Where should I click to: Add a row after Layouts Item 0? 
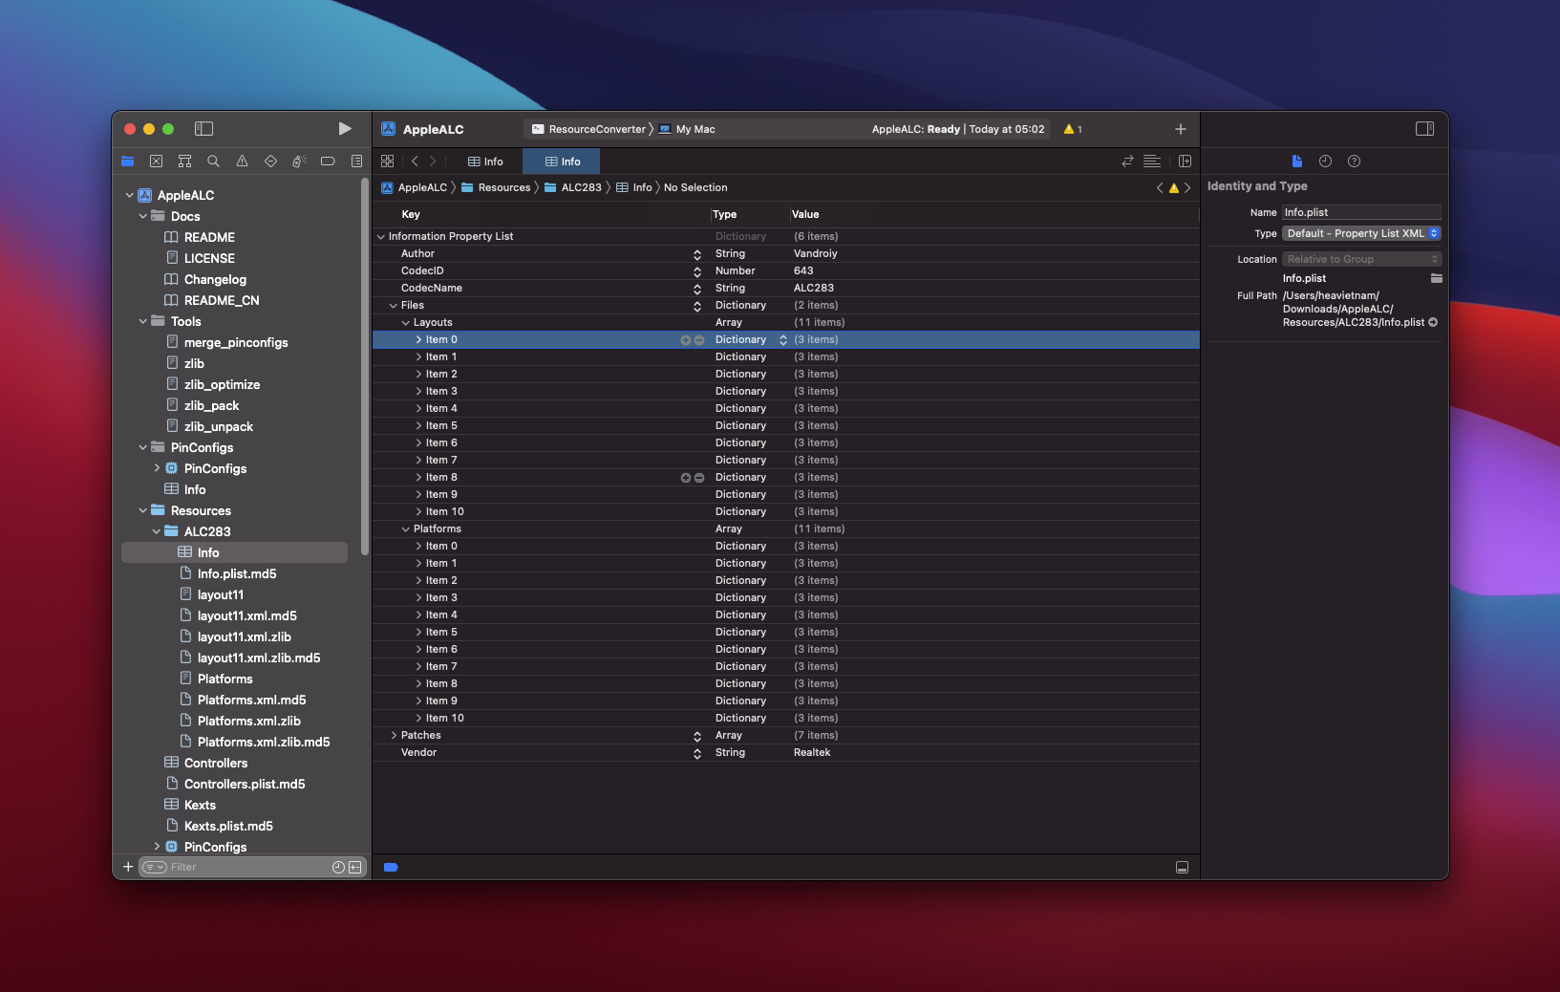685,340
